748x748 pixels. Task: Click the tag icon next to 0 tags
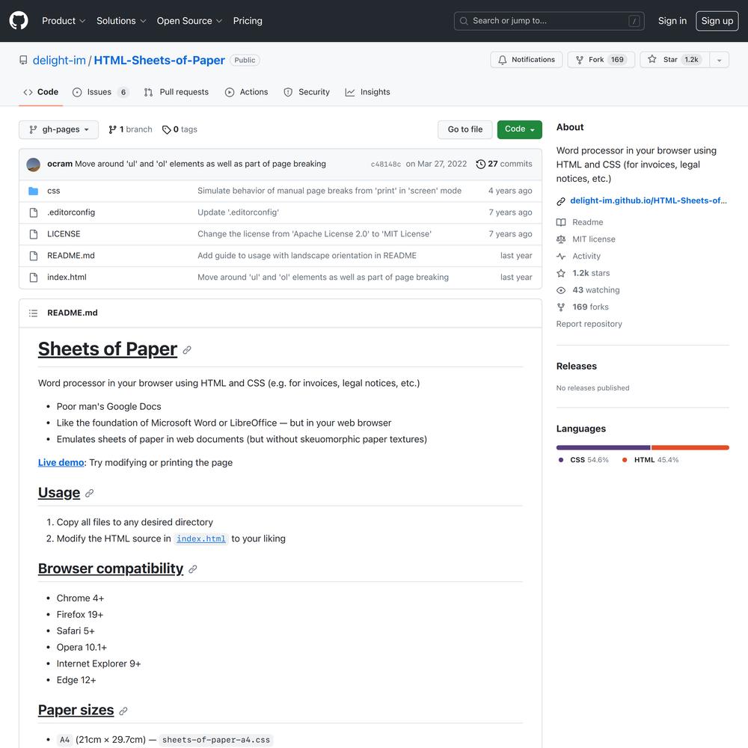(167, 129)
